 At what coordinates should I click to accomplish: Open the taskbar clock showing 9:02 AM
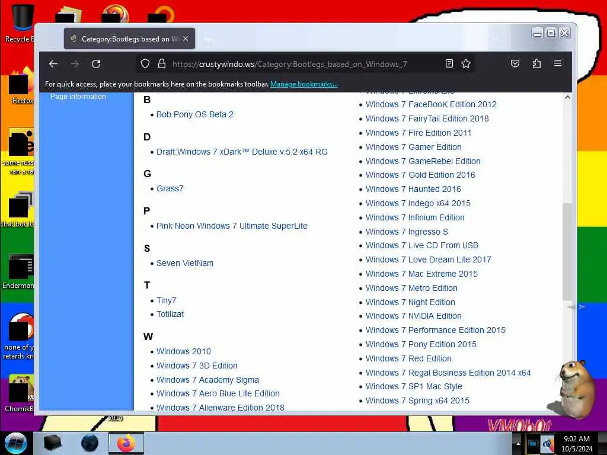point(577,444)
